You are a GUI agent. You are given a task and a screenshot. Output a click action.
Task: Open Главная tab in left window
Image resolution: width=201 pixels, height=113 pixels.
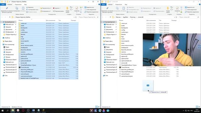click(10, 4)
